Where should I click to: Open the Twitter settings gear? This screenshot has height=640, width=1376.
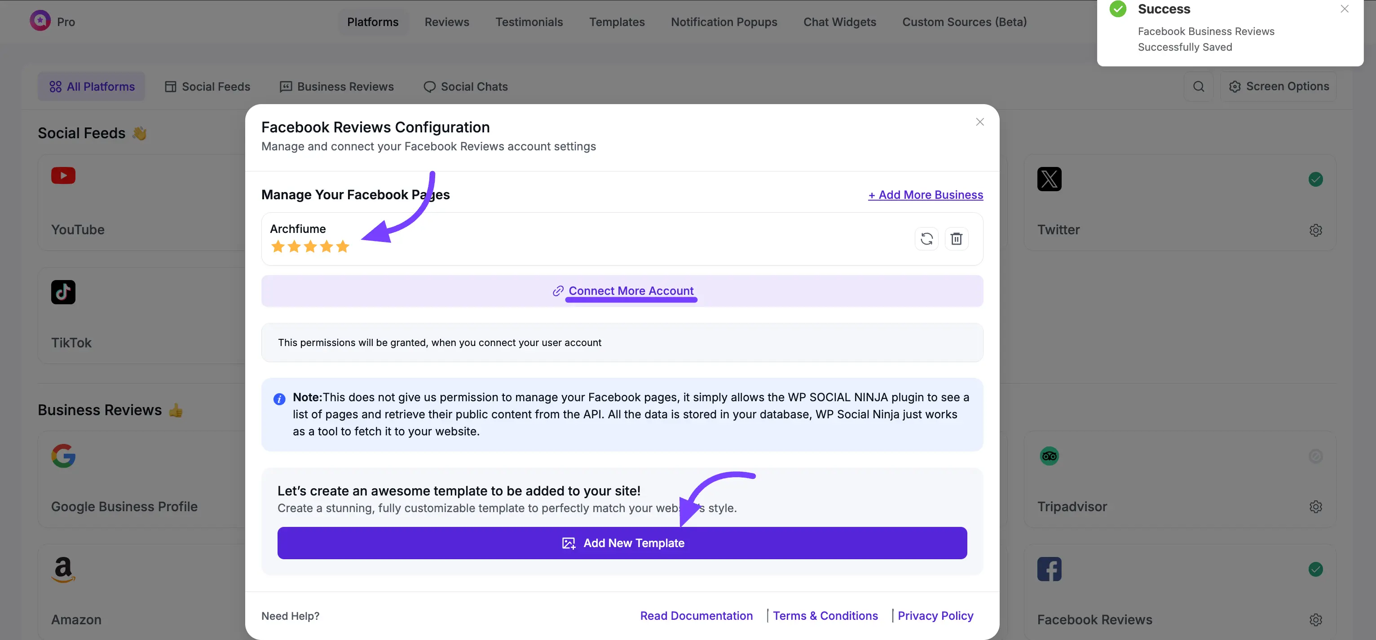pyautogui.click(x=1315, y=230)
